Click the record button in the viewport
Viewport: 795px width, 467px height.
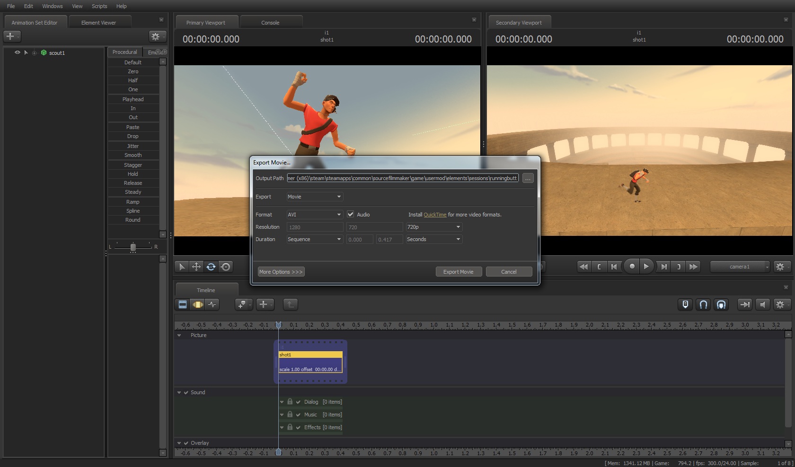(632, 267)
